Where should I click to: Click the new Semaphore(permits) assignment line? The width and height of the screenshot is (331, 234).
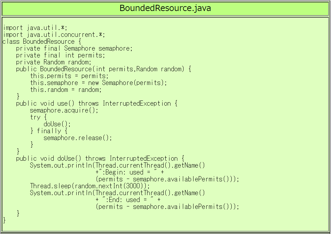click(98, 83)
